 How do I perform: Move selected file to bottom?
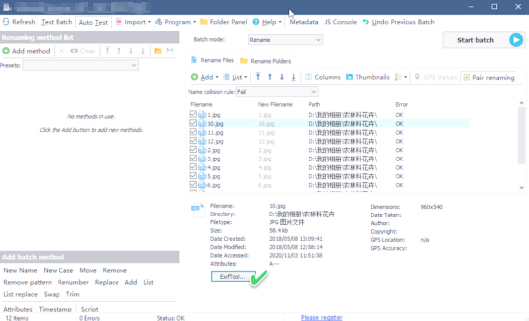point(294,77)
